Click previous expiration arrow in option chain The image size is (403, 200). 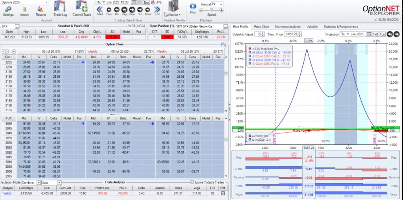tap(3, 51)
